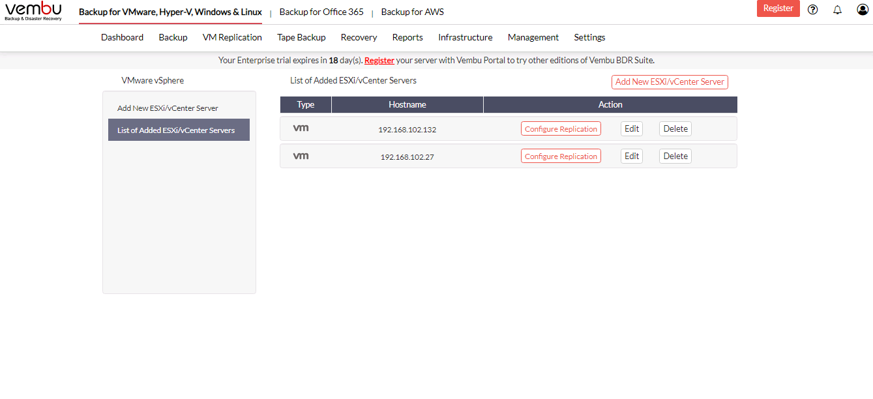Open the Help question mark icon

point(812,9)
